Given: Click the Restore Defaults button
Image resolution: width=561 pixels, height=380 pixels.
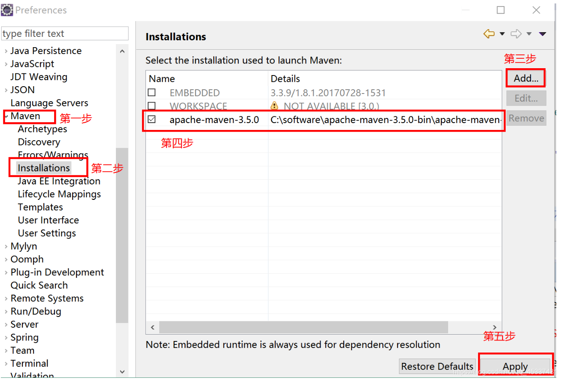Looking at the screenshot, I should tap(437, 367).
